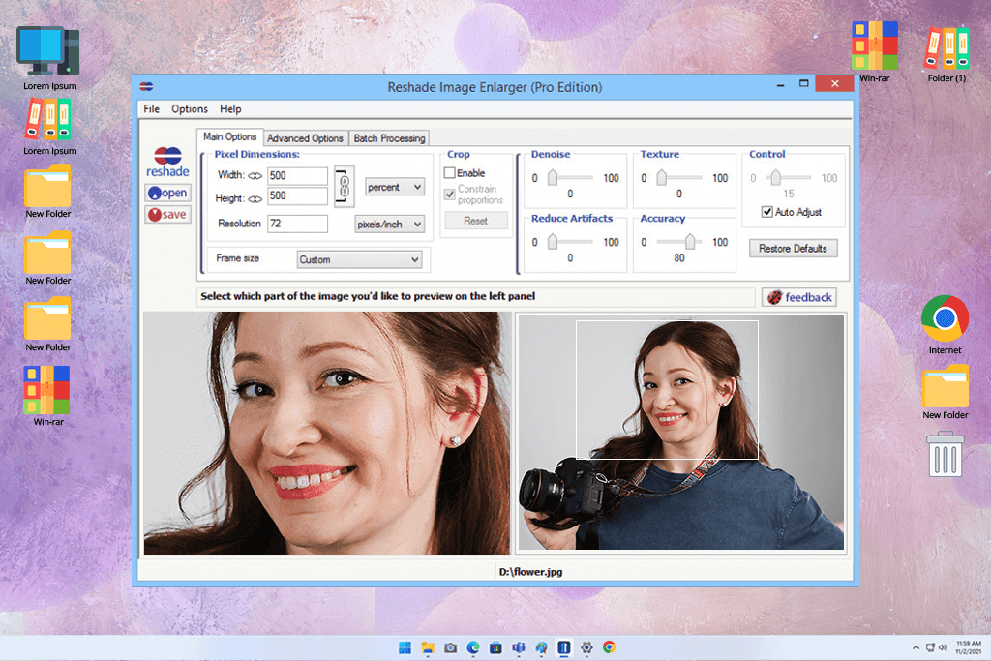Click the double-arrow icon beside Height
Image resolution: width=991 pixels, height=661 pixels.
pos(255,199)
